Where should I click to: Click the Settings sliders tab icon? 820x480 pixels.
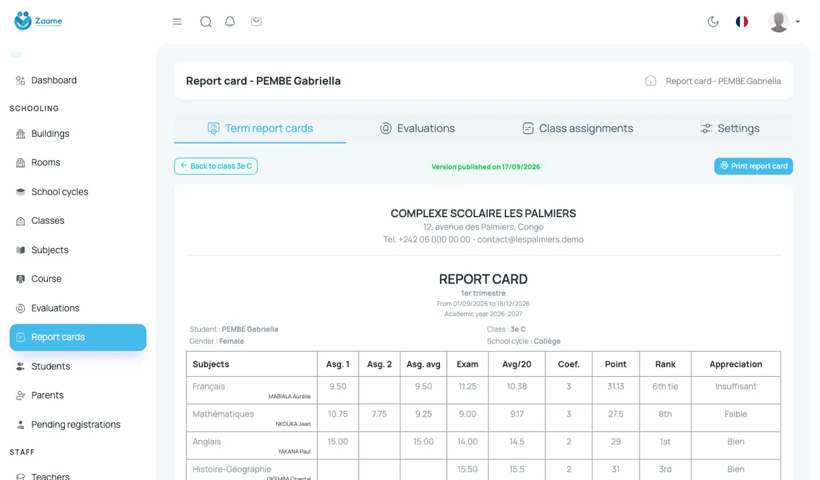point(707,128)
